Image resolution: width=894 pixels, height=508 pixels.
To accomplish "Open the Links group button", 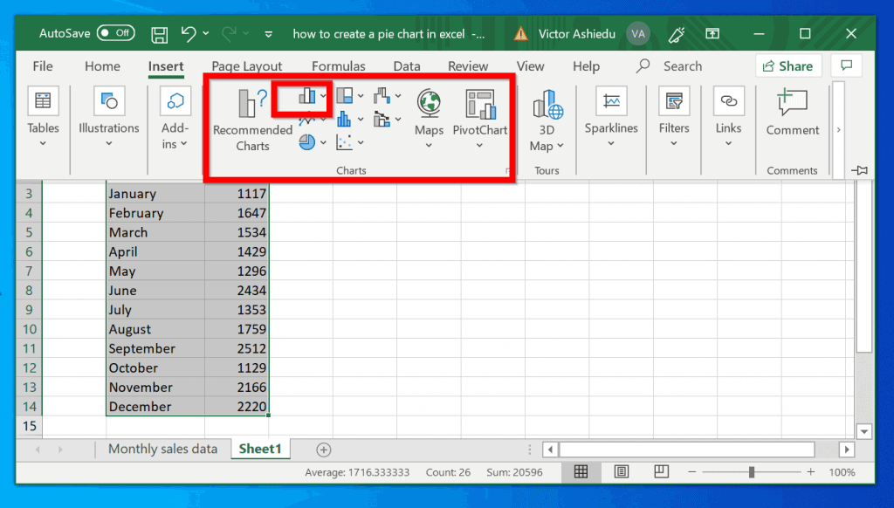I will (729, 119).
